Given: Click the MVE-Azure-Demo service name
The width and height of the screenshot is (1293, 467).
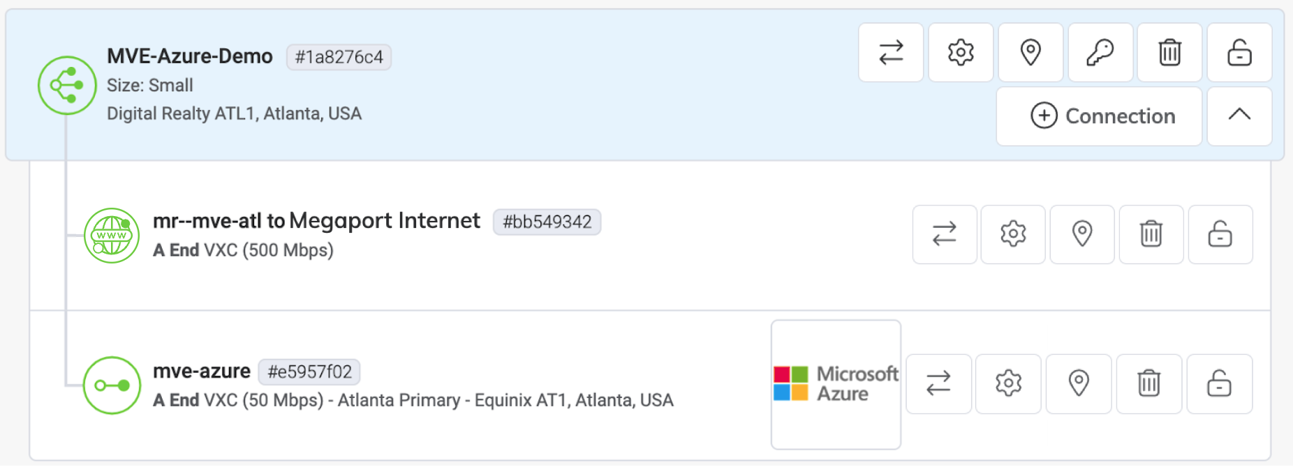Looking at the screenshot, I should pos(190,56).
